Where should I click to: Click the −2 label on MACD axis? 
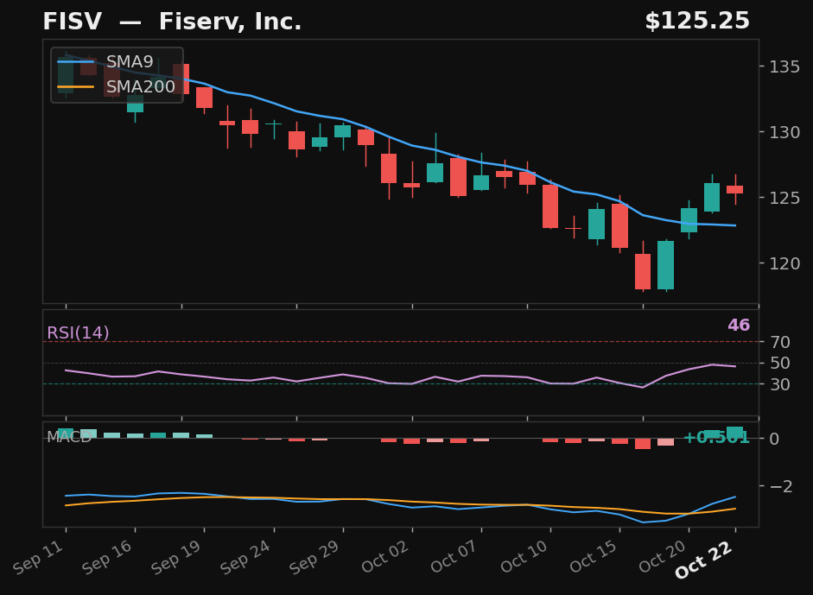point(781,486)
